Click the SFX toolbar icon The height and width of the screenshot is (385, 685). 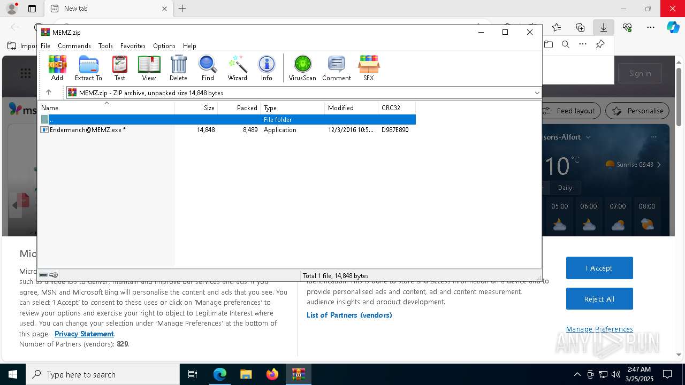tap(369, 68)
